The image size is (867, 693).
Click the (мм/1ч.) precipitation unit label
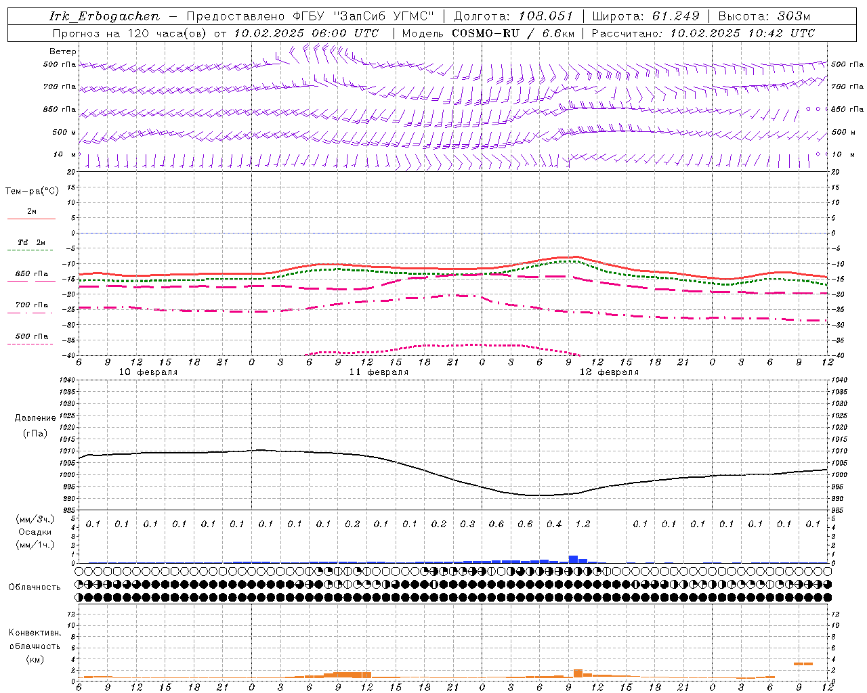[x=35, y=545]
